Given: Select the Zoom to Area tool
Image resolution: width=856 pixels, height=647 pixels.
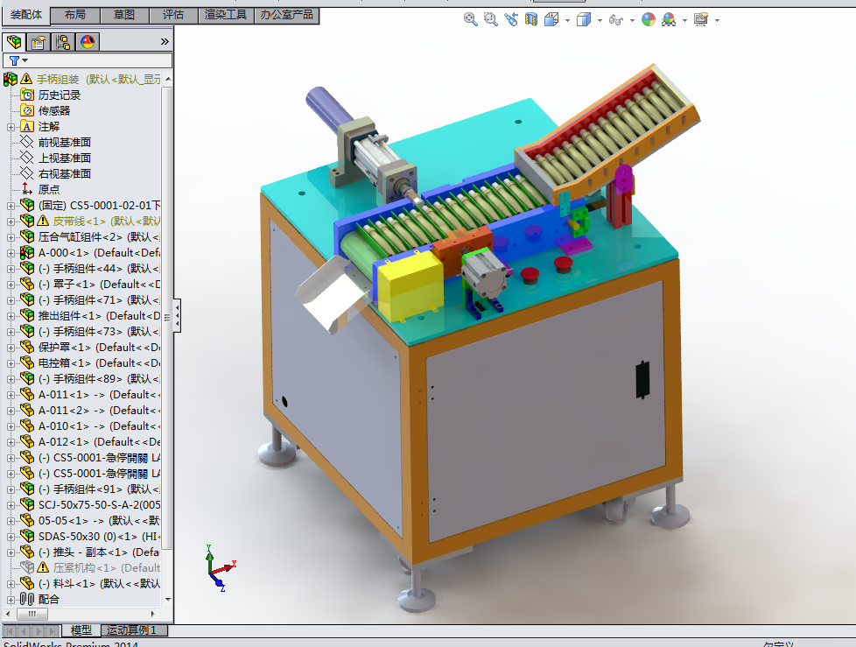Looking at the screenshot, I should pos(491,19).
